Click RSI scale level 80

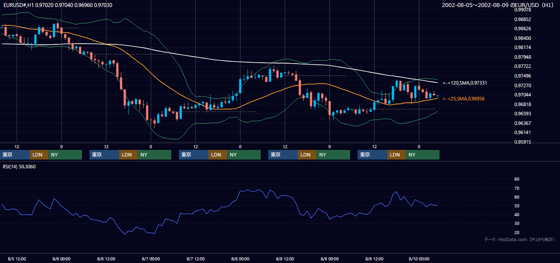(x=517, y=179)
